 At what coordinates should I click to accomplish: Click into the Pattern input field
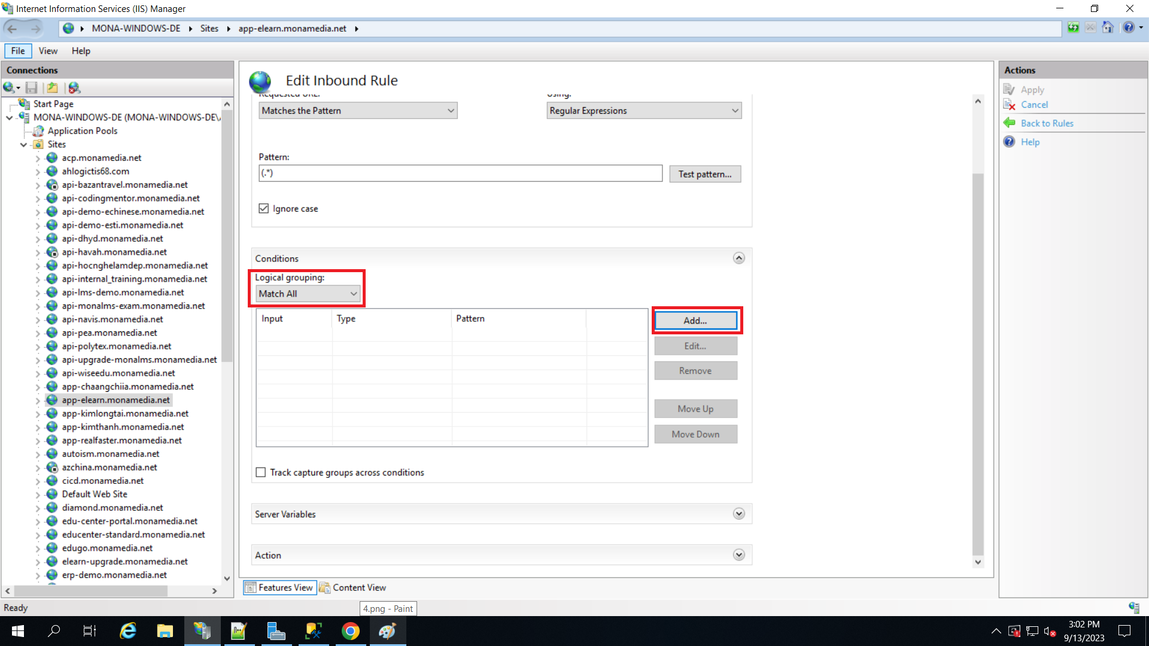coord(460,173)
